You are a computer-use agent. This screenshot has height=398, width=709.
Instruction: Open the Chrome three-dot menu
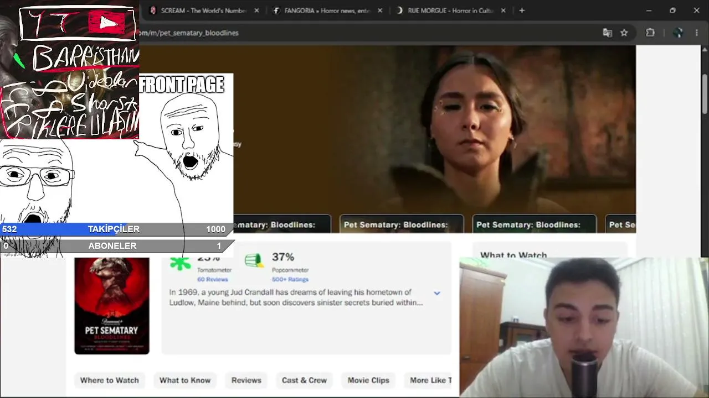tap(697, 33)
